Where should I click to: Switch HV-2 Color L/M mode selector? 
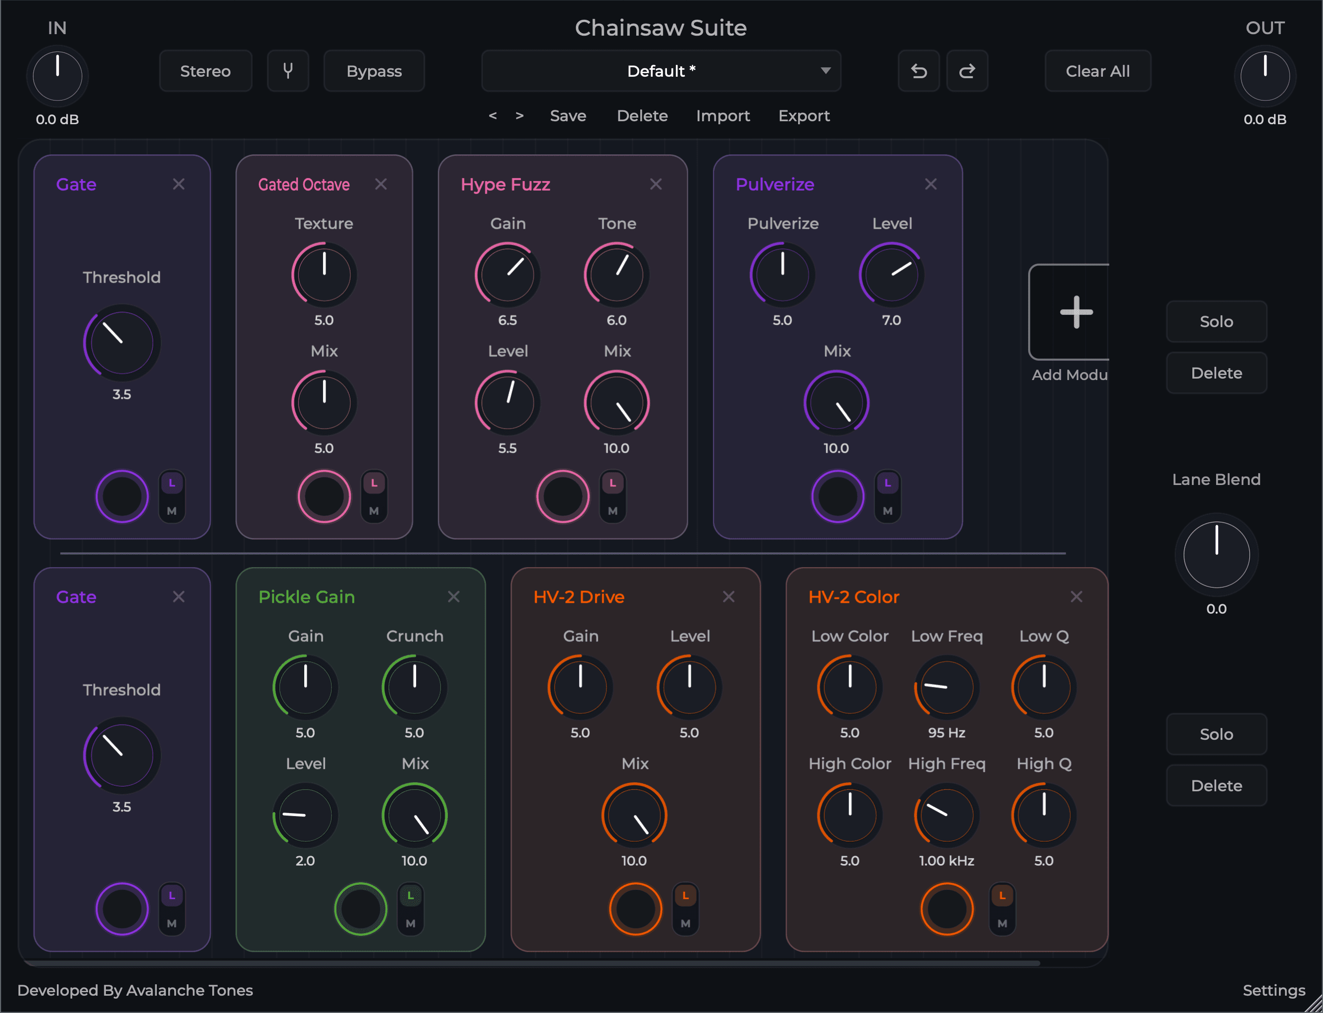[x=1002, y=909]
